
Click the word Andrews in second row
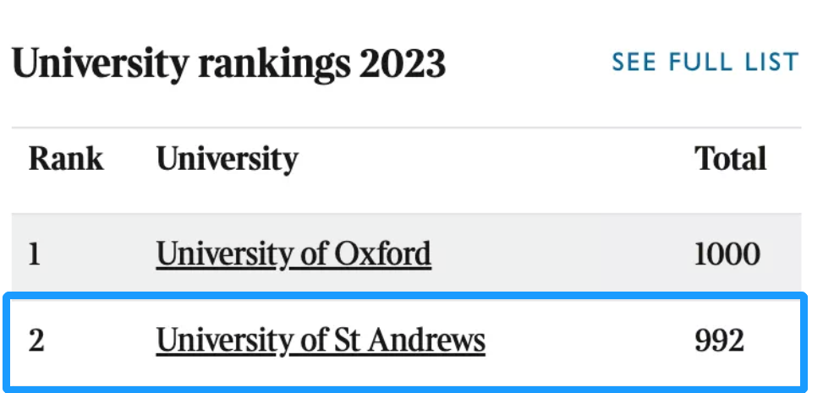[425, 340]
